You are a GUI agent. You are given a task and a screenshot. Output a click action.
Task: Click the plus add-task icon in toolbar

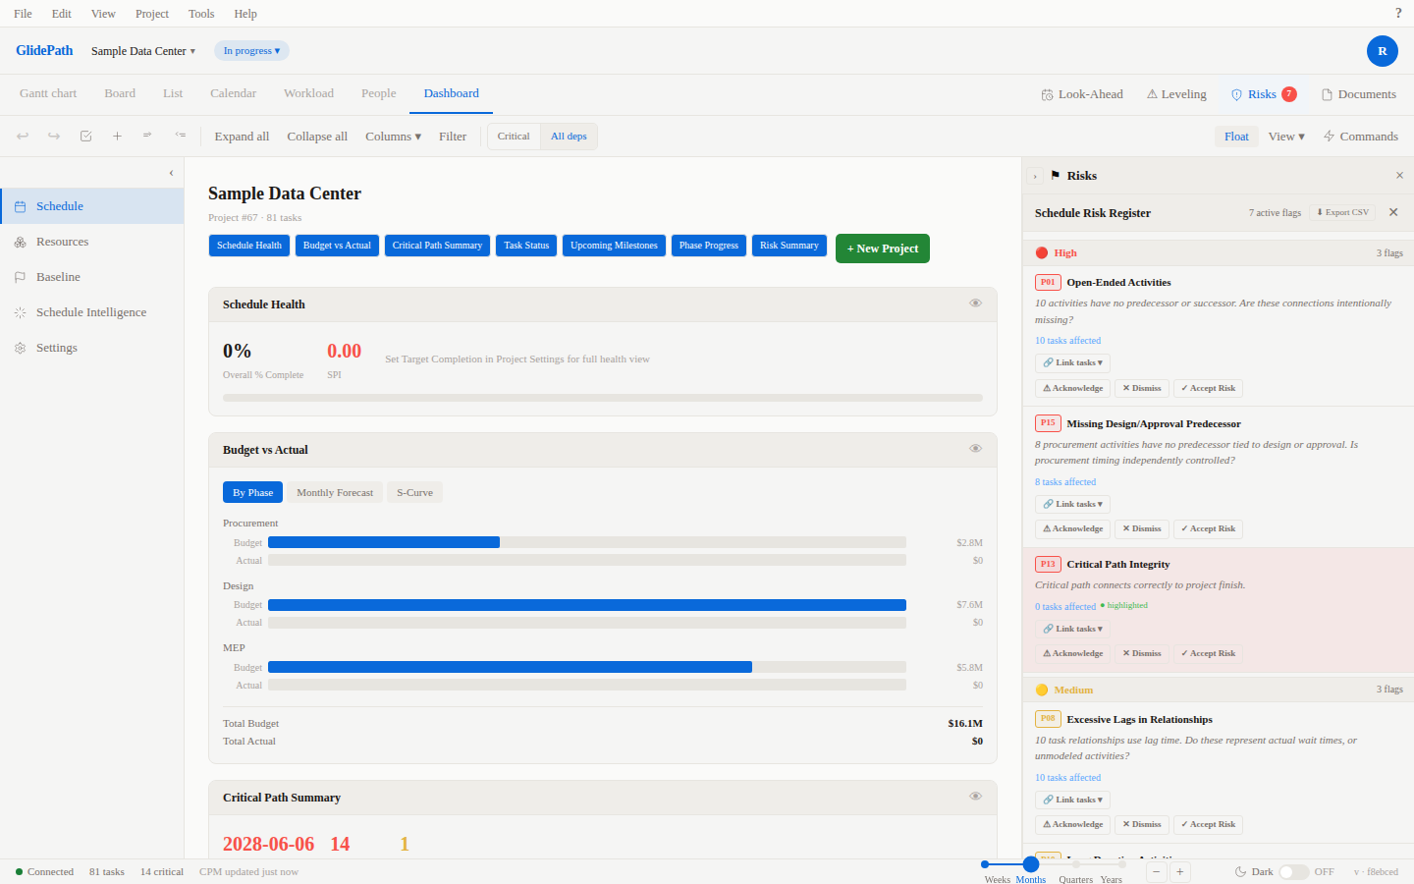pyautogui.click(x=117, y=137)
